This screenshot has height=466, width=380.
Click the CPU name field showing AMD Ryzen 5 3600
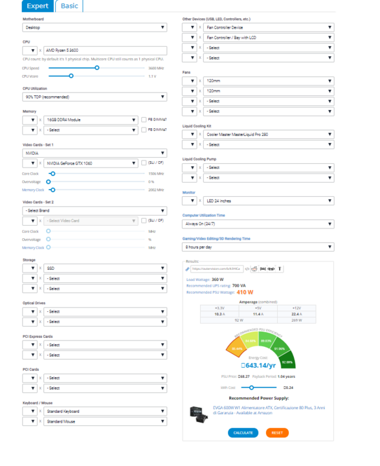click(106, 50)
